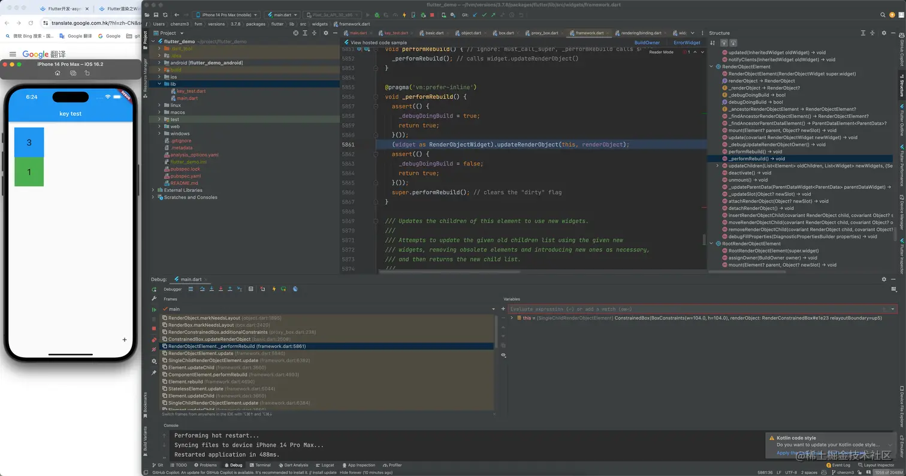Viewport: 906px width, 476px height.
Task: Click the editor vertical scrollbar thumb
Action: 704,240
